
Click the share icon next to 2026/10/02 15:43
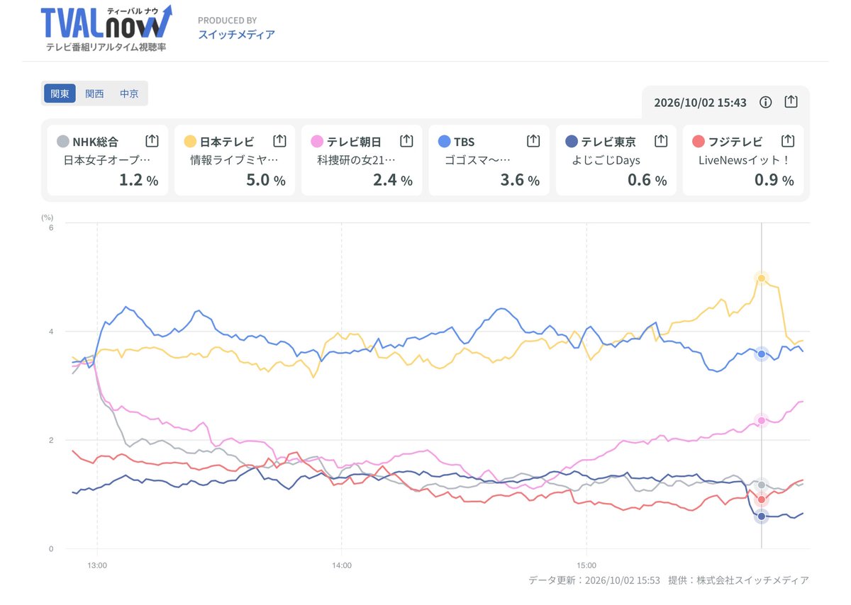[x=791, y=101]
